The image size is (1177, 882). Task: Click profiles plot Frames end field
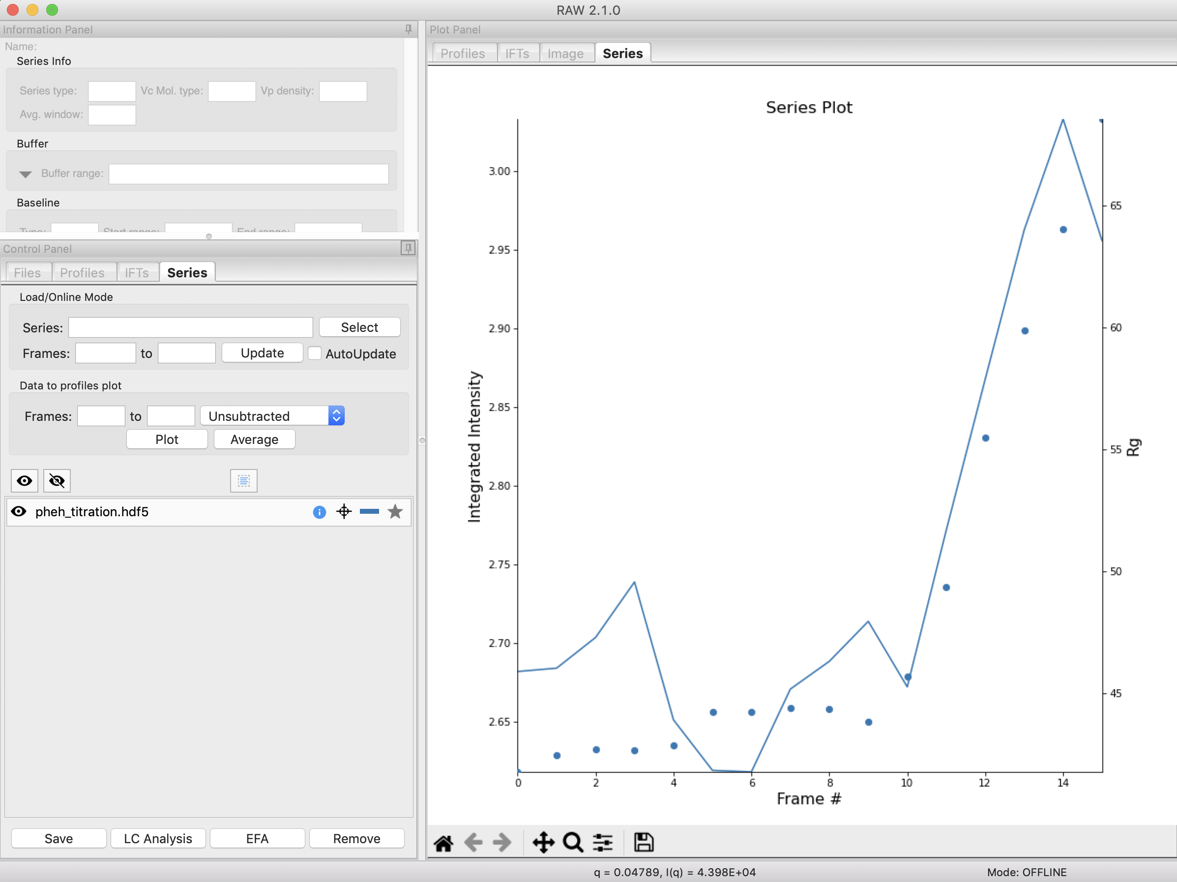coord(171,416)
